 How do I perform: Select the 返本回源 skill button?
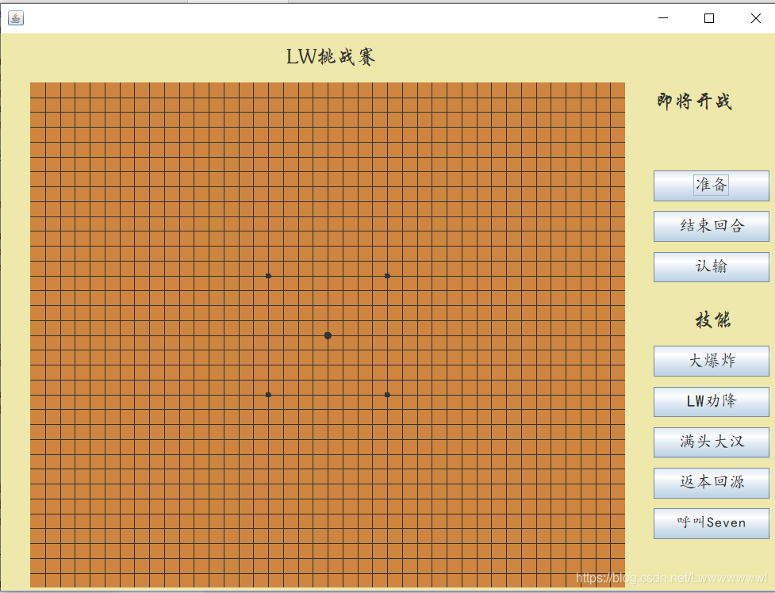(712, 483)
